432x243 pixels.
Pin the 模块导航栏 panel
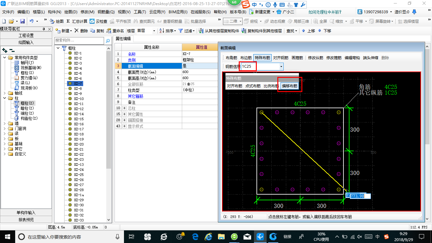click(44, 29)
